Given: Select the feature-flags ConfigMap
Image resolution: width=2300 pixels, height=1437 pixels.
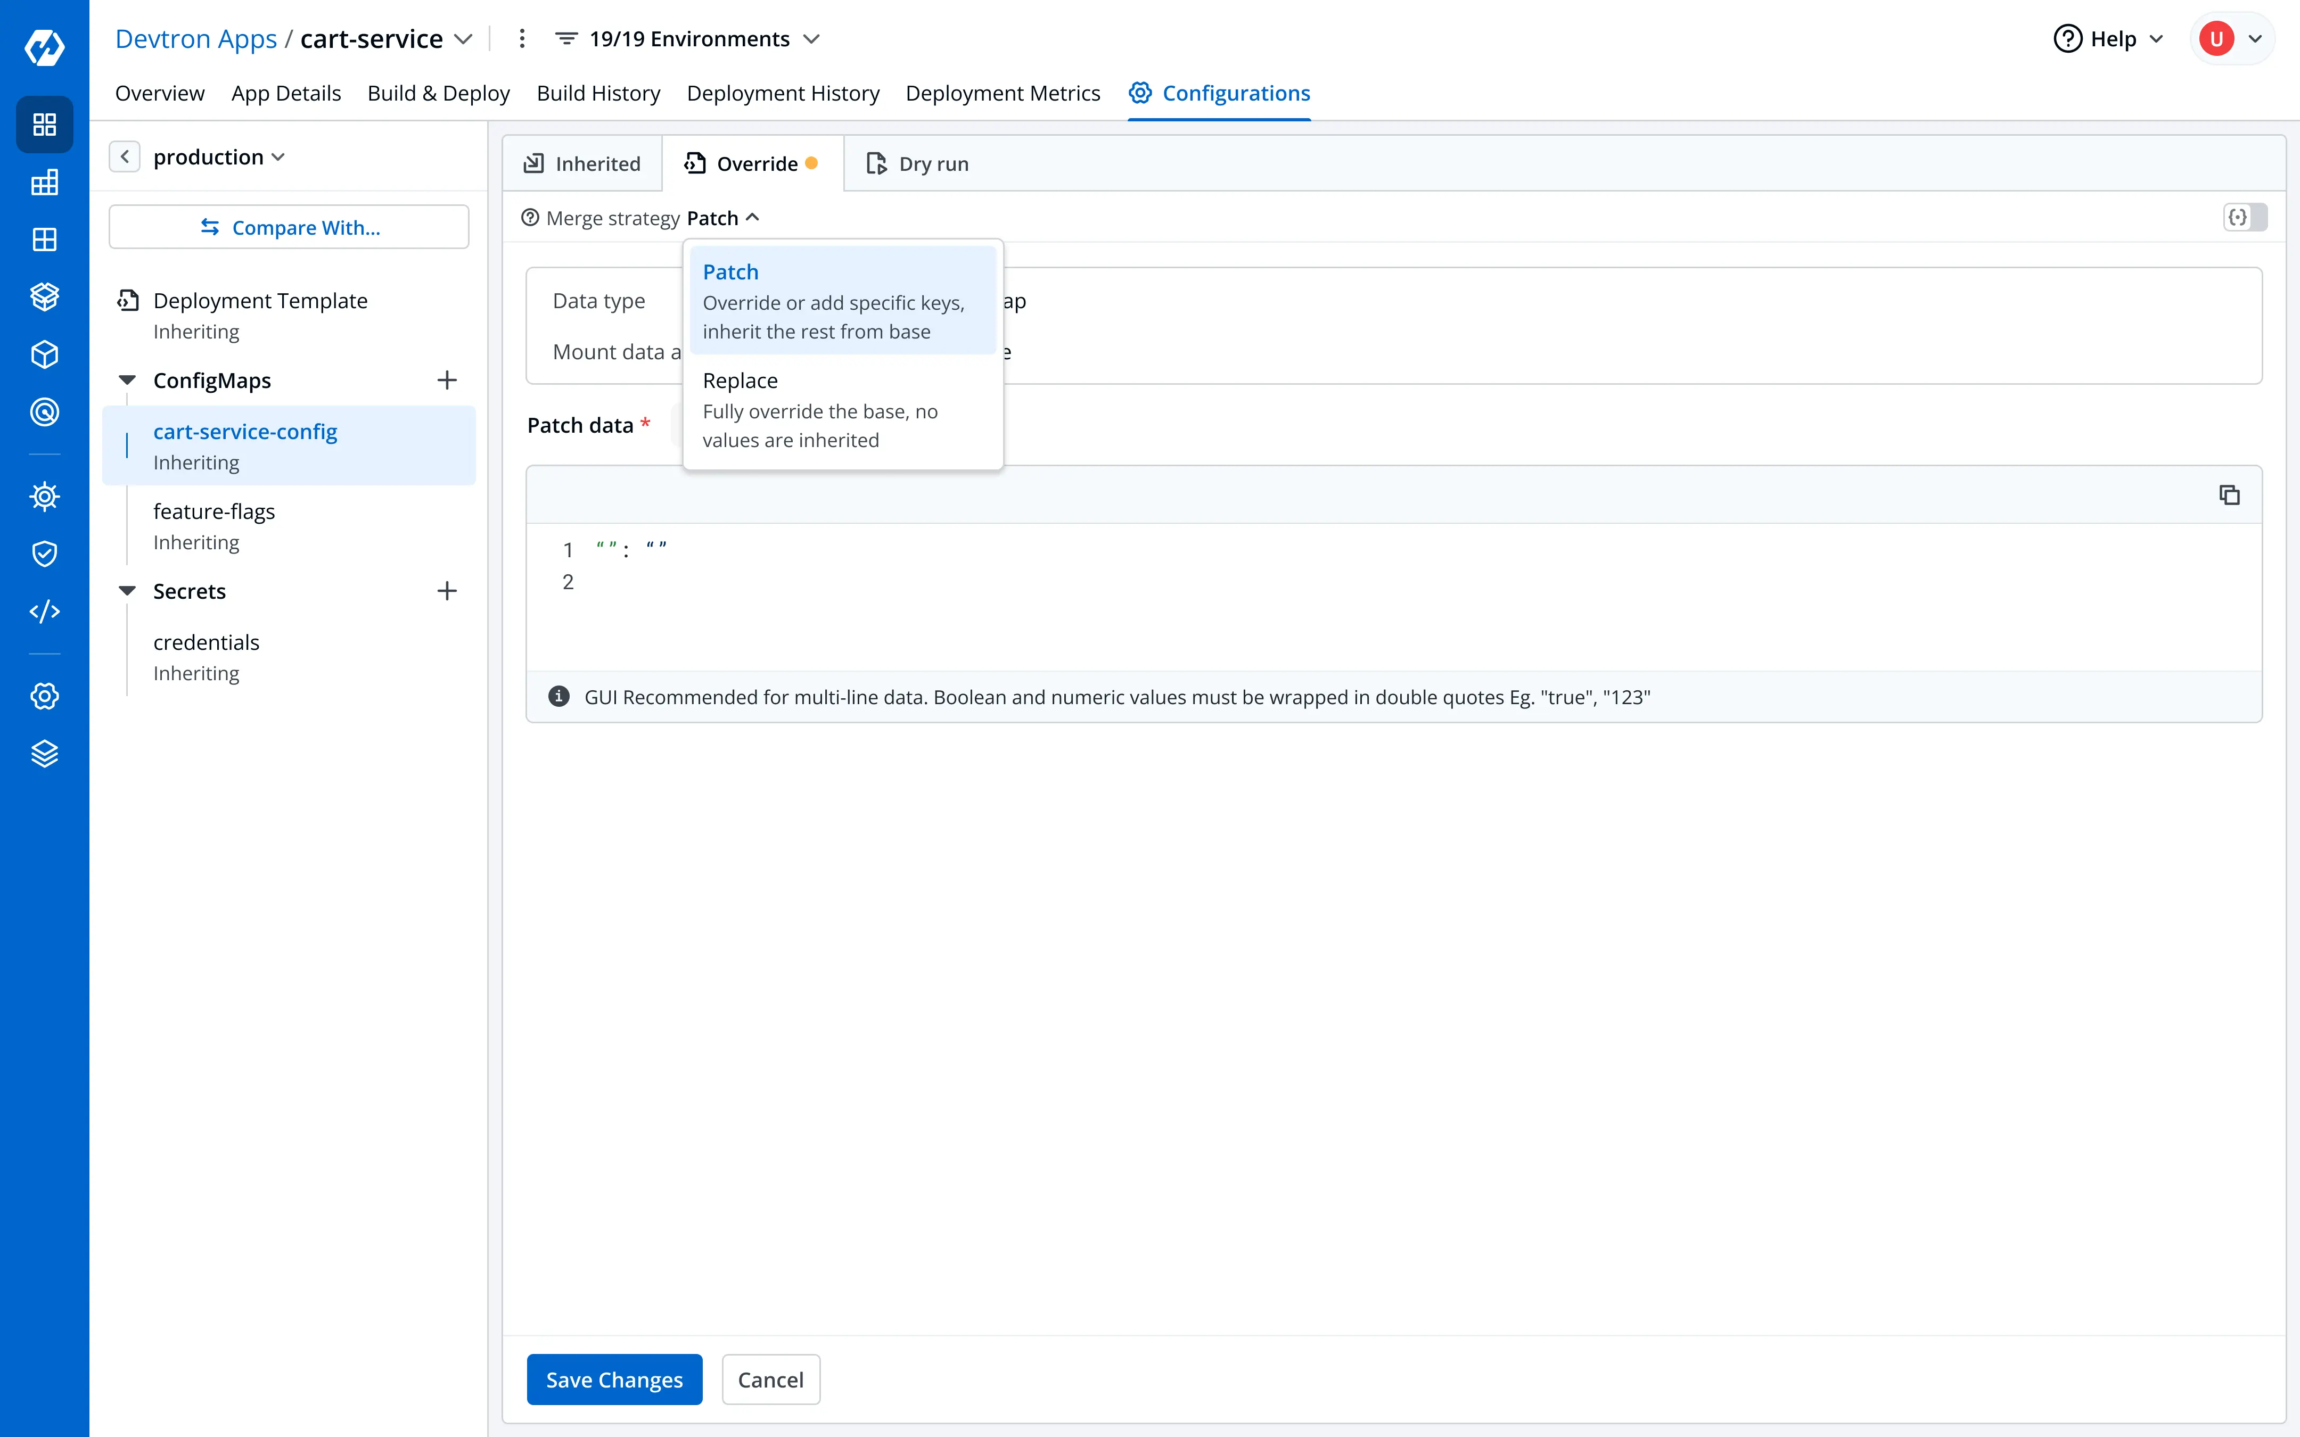Looking at the screenshot, I should [289, 526].
